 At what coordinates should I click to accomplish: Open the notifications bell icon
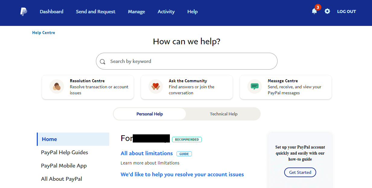coord(314,11)
